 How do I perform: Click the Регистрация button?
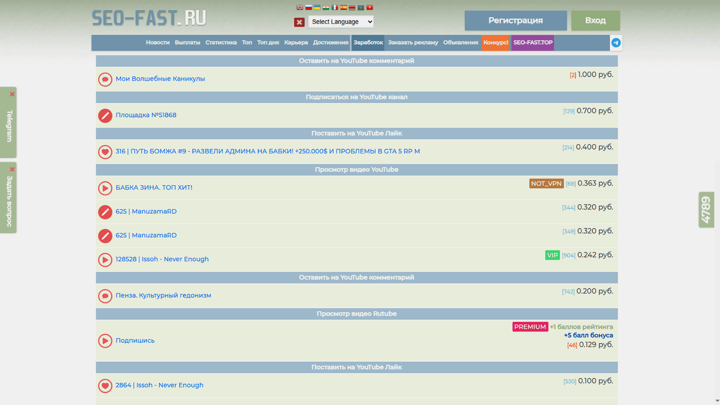tap(515, 21)
